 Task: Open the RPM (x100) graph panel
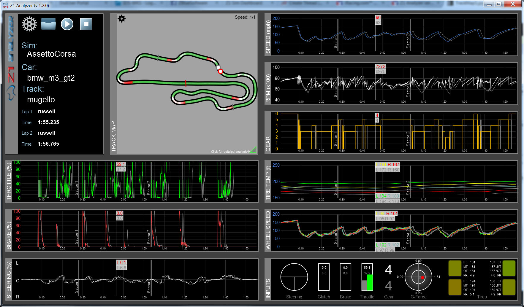tap(391, 84)
